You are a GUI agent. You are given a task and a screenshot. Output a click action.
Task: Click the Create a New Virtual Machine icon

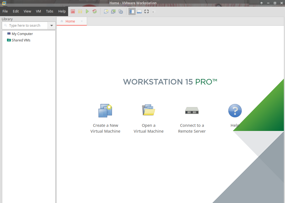[x=105, y=111]
